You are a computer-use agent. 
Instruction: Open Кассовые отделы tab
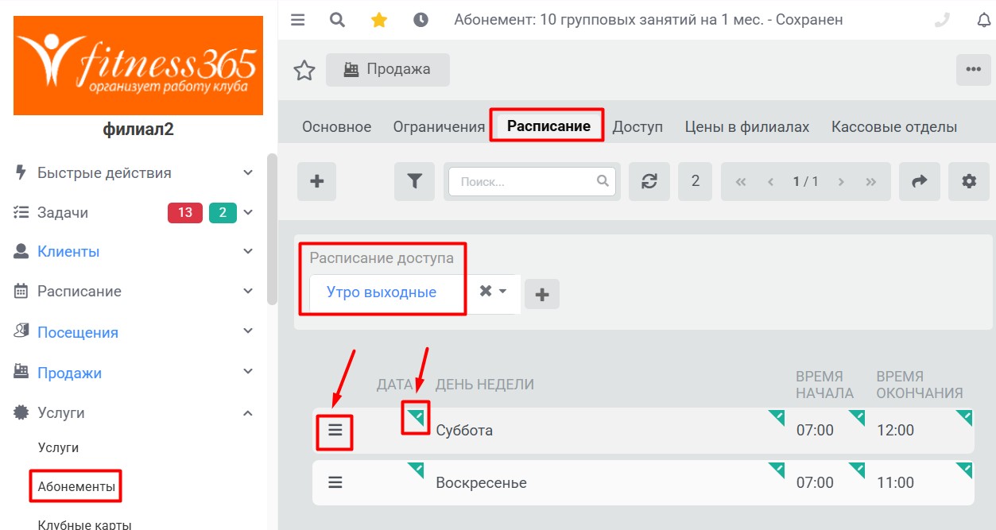tap(894, 127)
